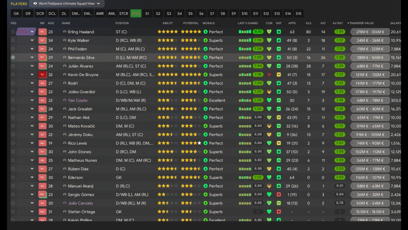Click the morale icon for Yan Couto
The height and width of the screenshot is (230, 408).
tap(206, 100)
